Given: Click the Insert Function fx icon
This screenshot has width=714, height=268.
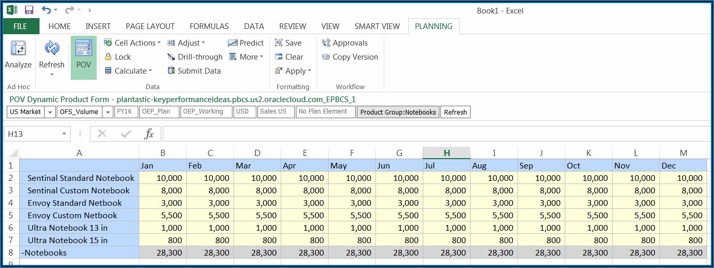Looking at the screenshot, I should 149,134.
